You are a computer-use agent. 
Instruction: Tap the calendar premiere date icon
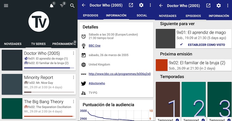tap(84, 55)
